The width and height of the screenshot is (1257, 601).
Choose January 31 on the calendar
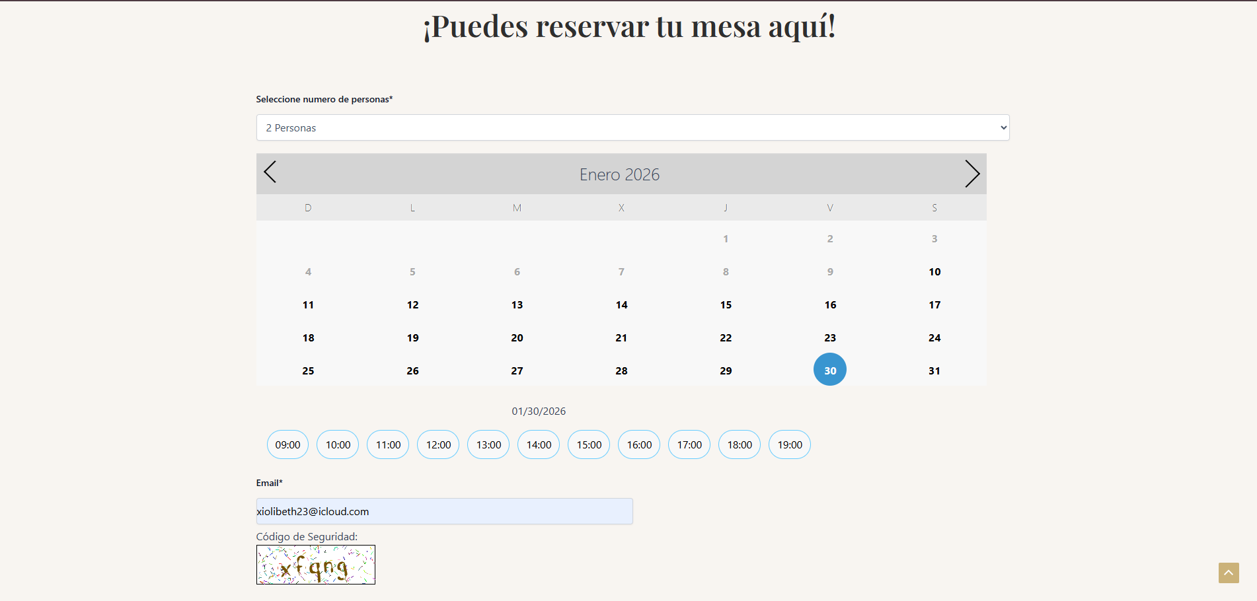934,371
